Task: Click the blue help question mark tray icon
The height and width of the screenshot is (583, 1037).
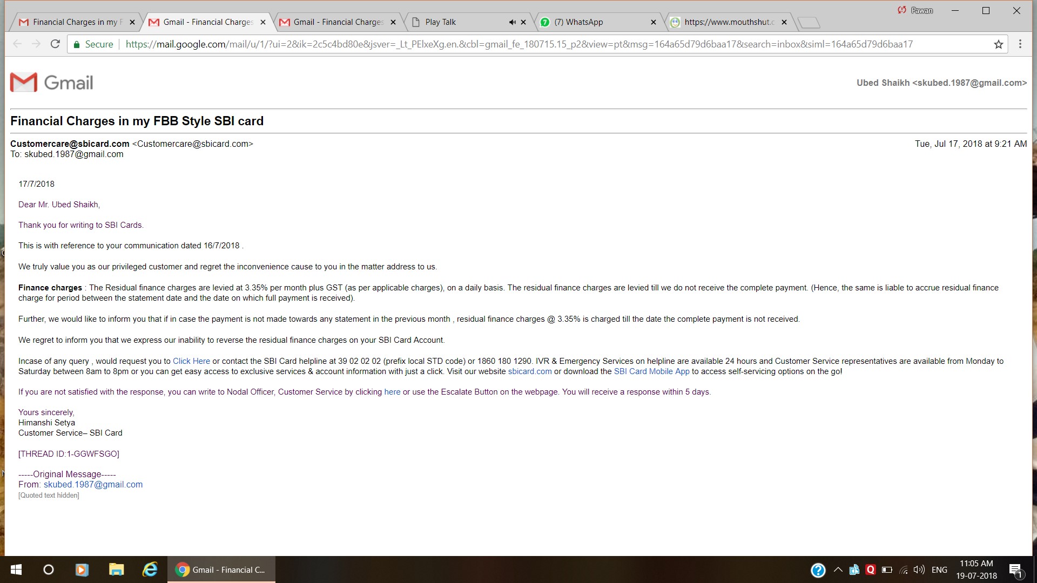Action: pos(818,570)
